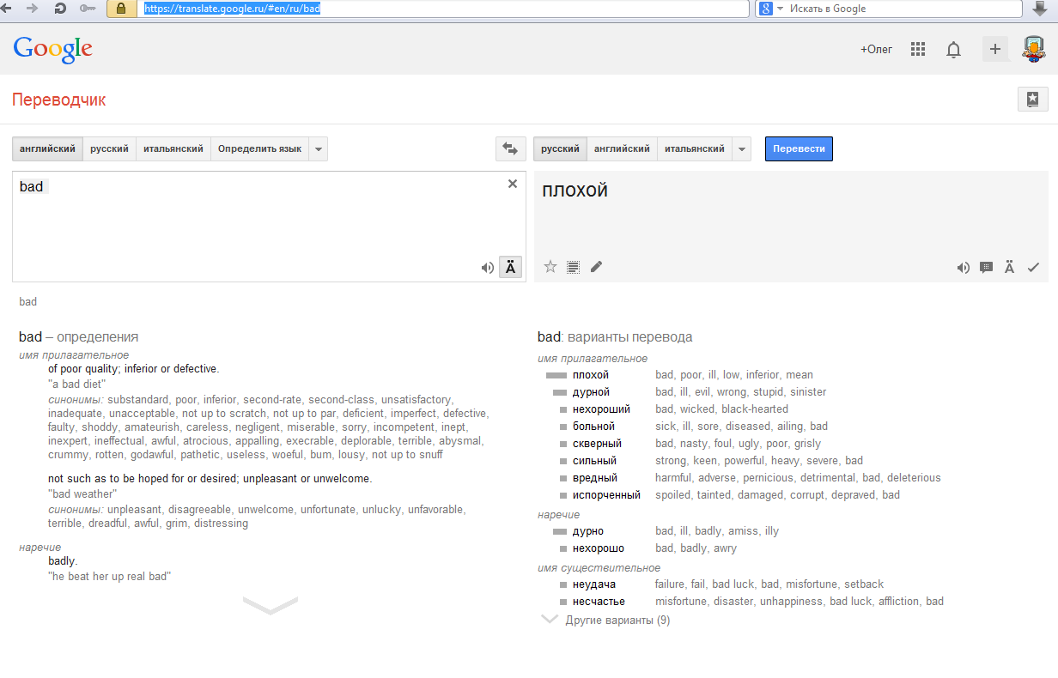Click the reverse translation "grisly"
This screenshot has height=678, width=1058.
[807, 444]
